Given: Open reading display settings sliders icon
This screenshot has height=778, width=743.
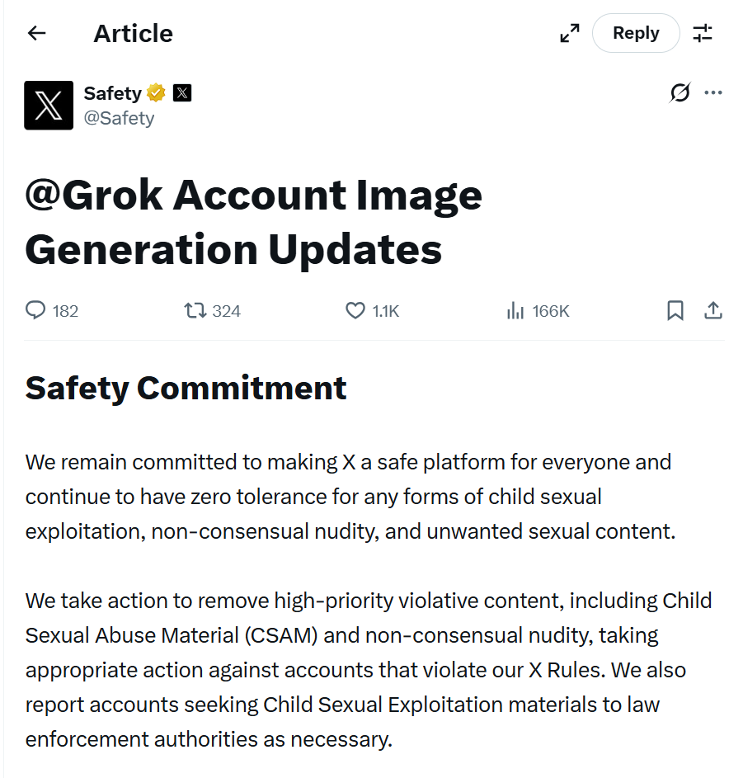Looking at the screenshot, I should pos(703,33).
